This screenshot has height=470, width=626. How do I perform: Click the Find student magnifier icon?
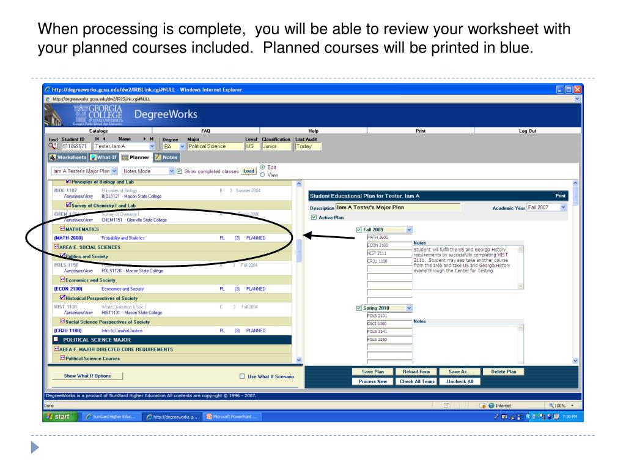53,146
